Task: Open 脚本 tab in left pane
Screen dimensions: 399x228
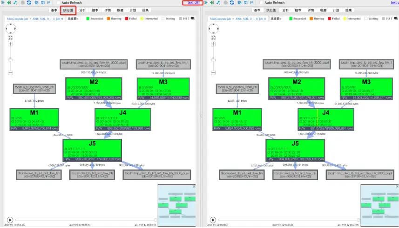Action: point(95,10)
